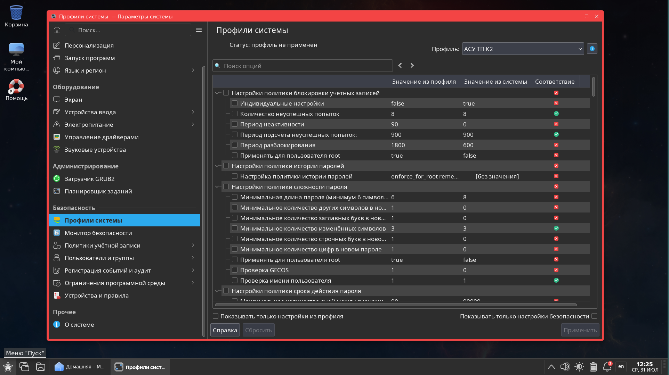This screenshot has width=669, height=375.
Task: Enable Показывать только настройки из профиля
Action: [x=216, y=316]
